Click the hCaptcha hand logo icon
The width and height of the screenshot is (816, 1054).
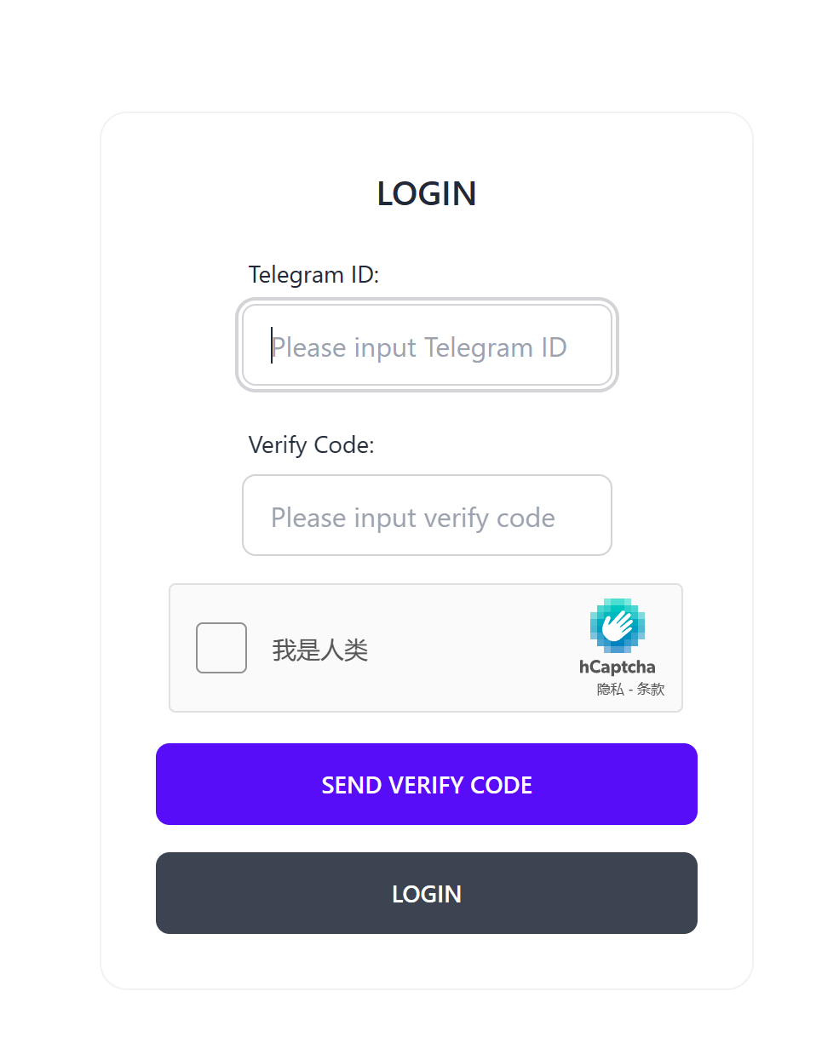[617, 626]
